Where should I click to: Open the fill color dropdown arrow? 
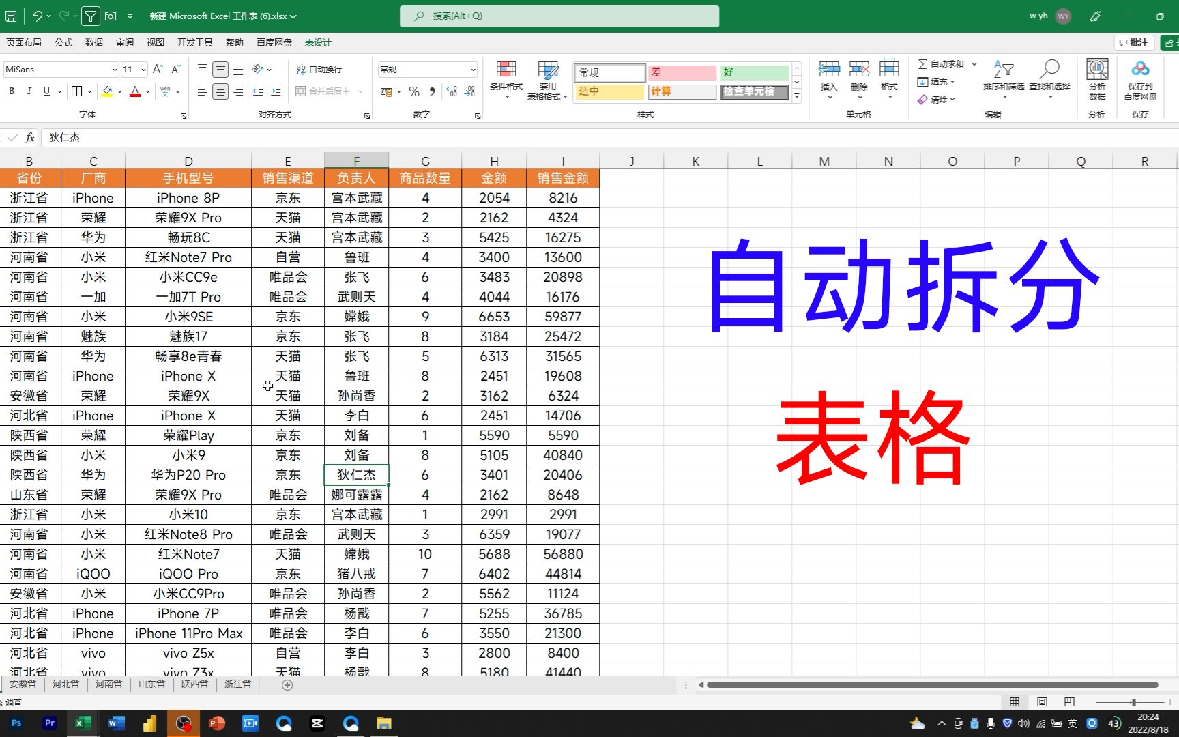[119, 91]
